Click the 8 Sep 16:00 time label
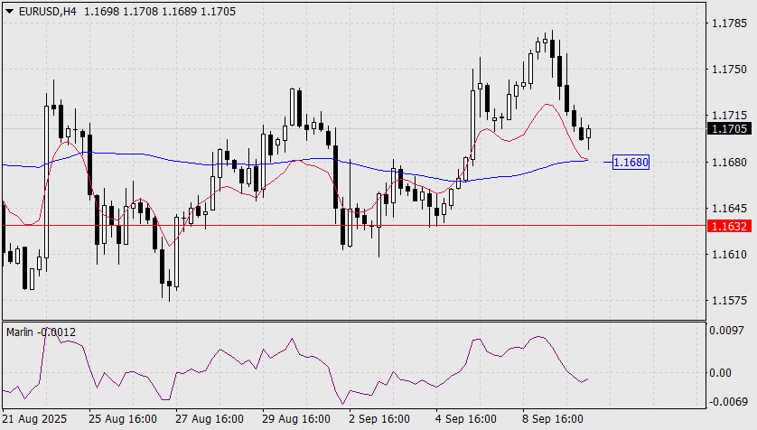 tap(552, 419)
